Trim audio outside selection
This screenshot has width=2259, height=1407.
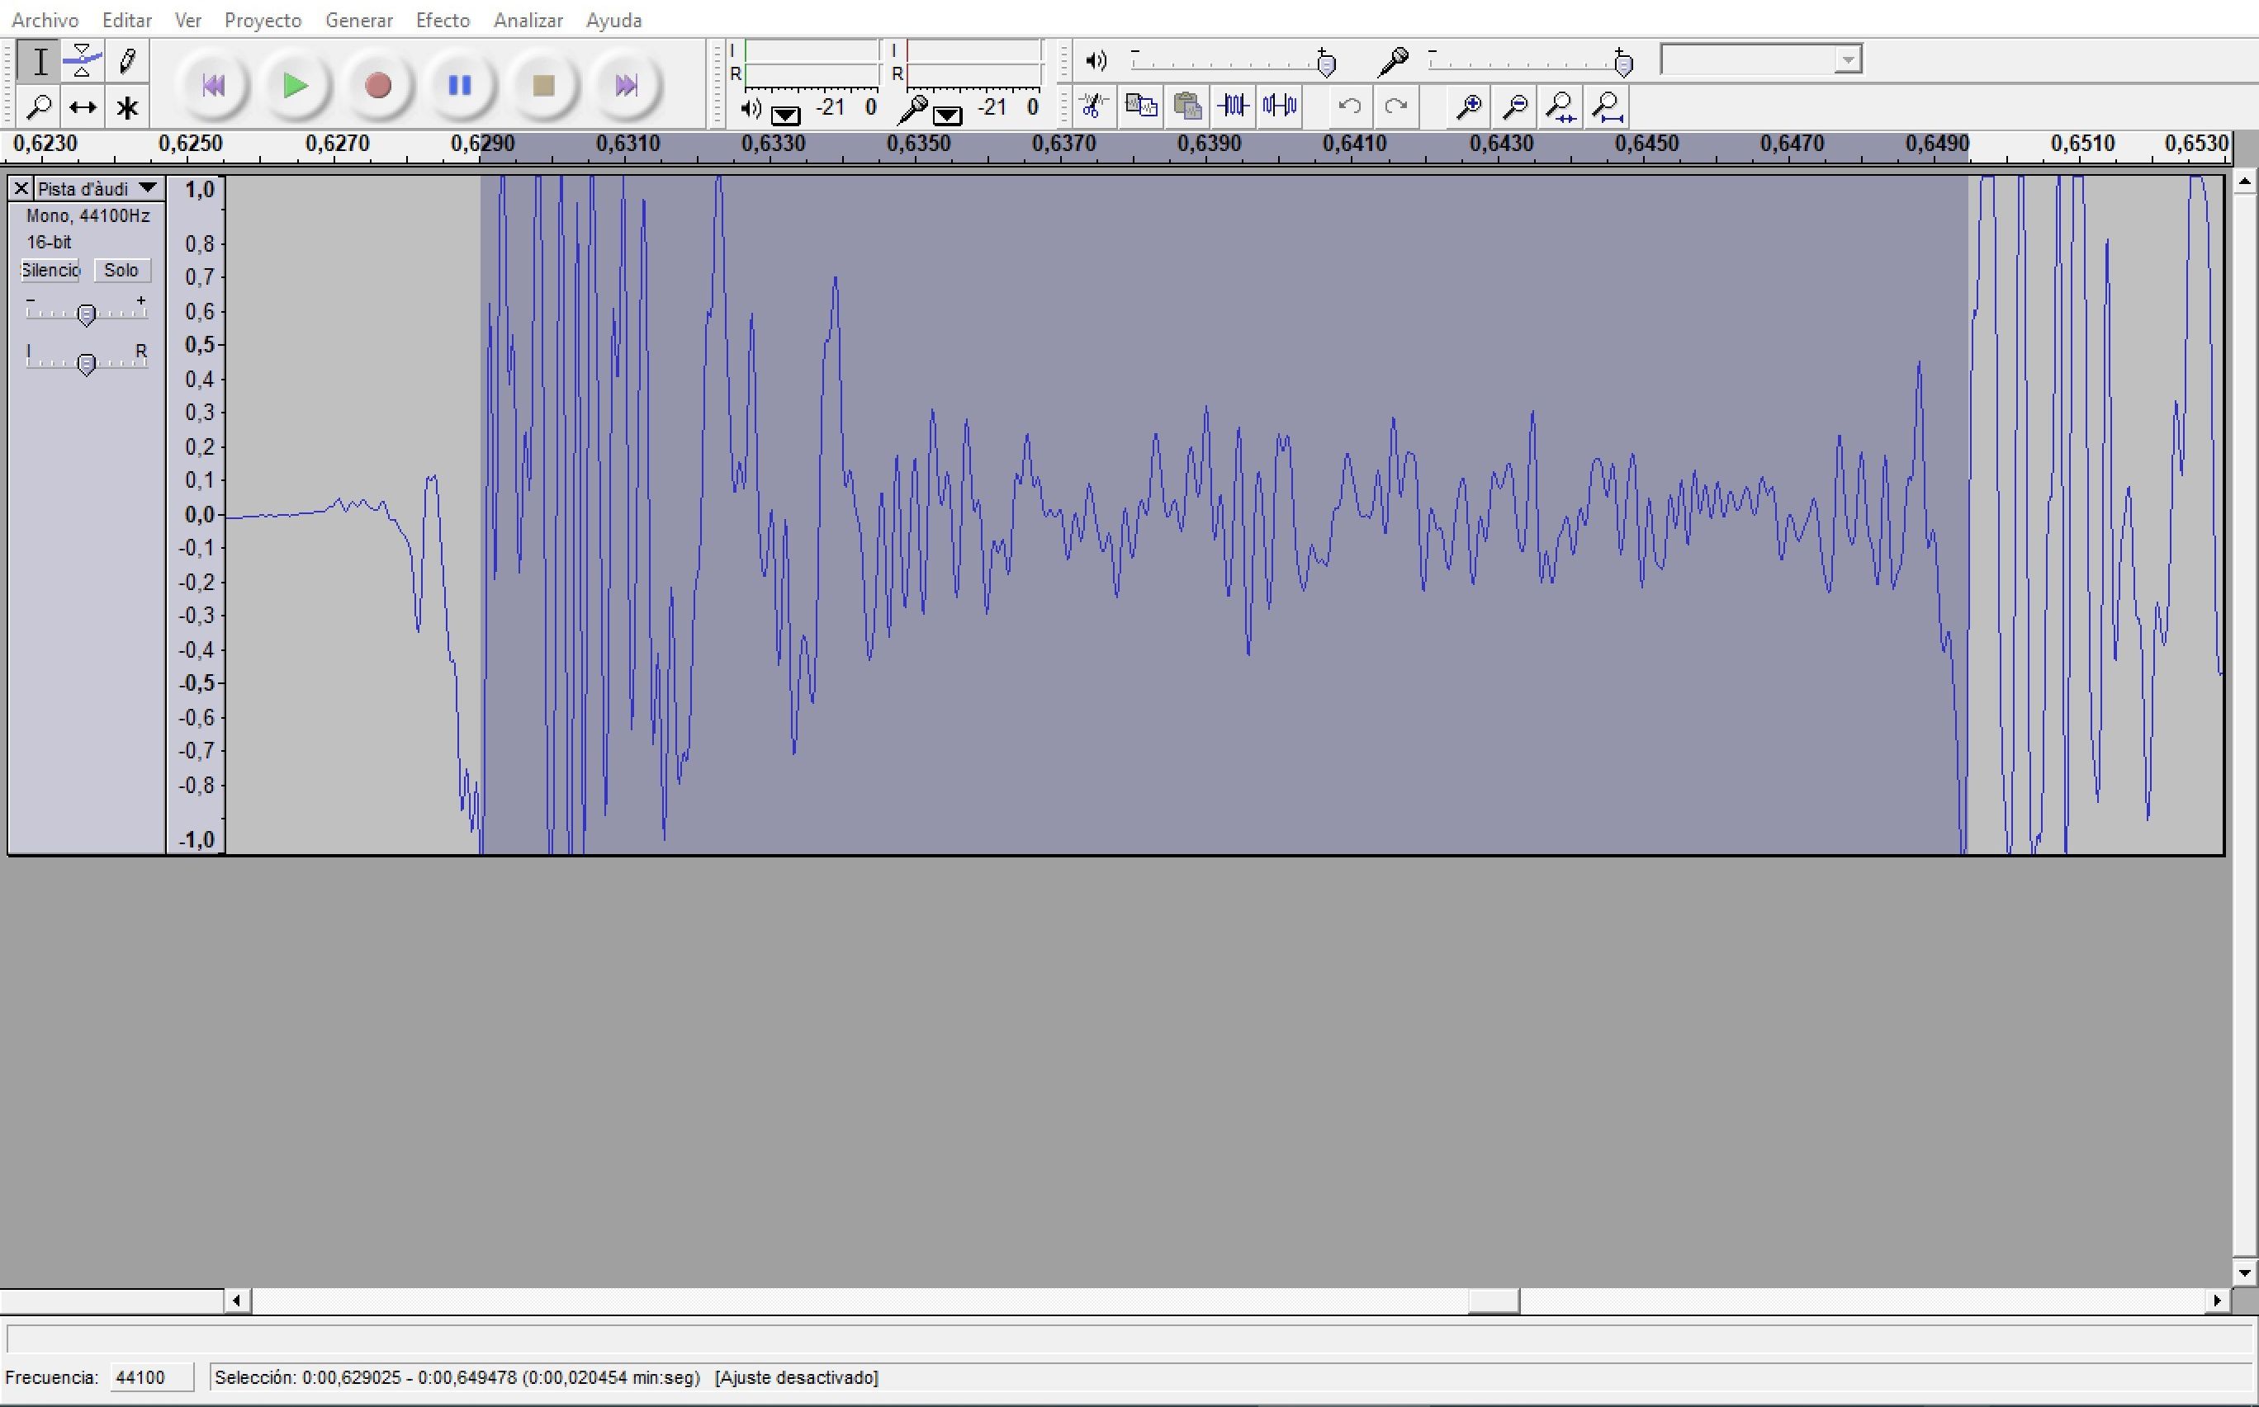pos(1234,106)
